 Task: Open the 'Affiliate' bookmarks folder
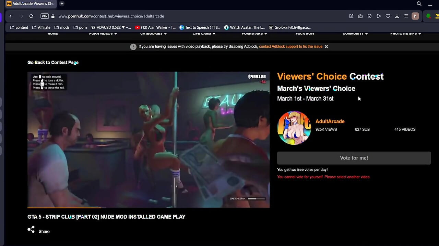41,27
